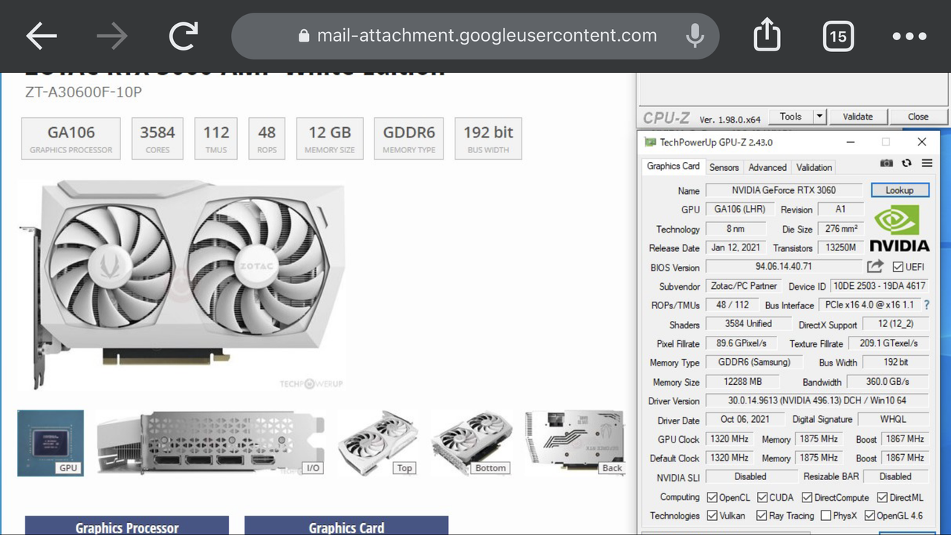The height and width of the screenshot is (535, 951).
Task: Open the CPU-Z Tools dropdown arrow
Action: click(819, 117)
